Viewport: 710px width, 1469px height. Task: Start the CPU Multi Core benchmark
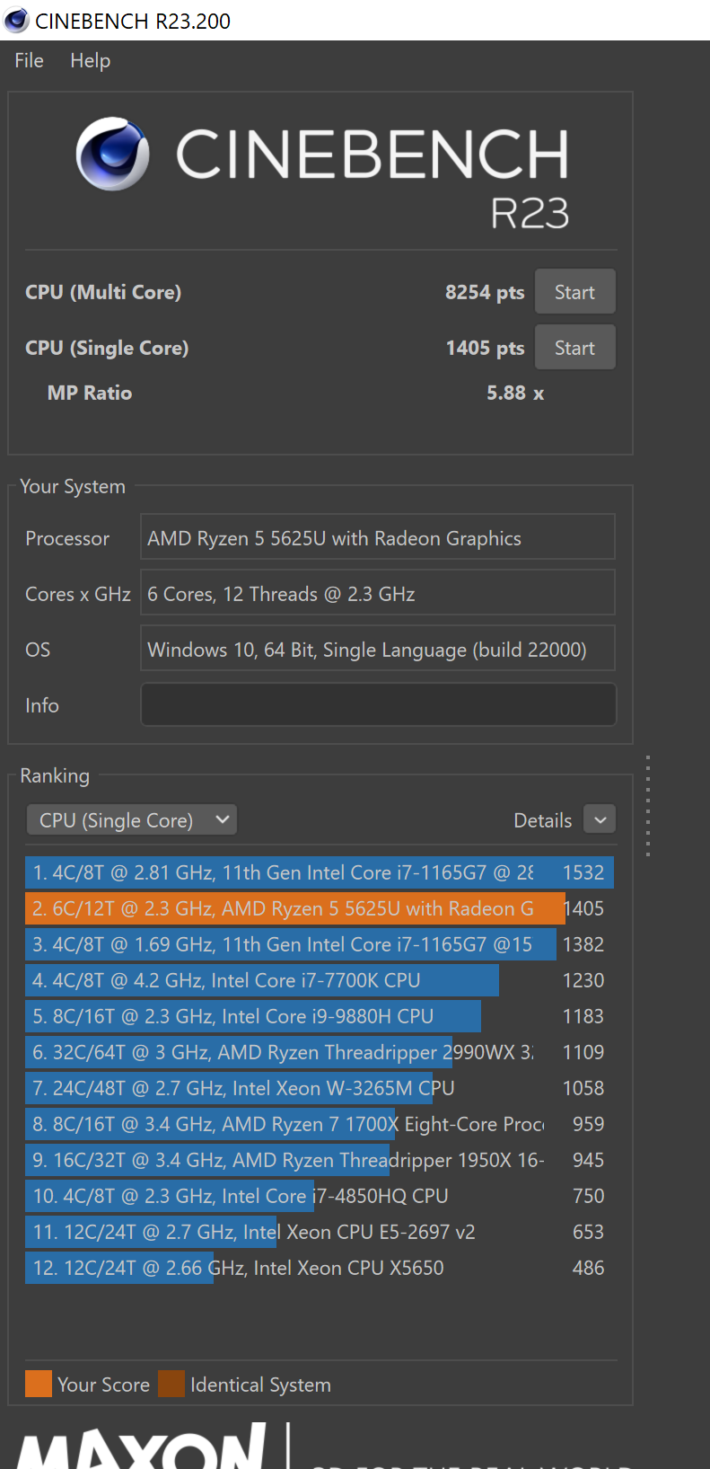click(x=574, y=292)
